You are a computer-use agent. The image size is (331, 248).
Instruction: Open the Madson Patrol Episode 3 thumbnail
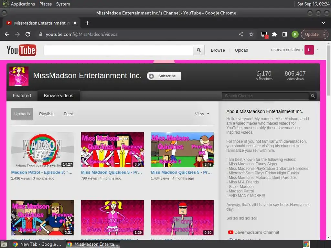tap(43, 150)
